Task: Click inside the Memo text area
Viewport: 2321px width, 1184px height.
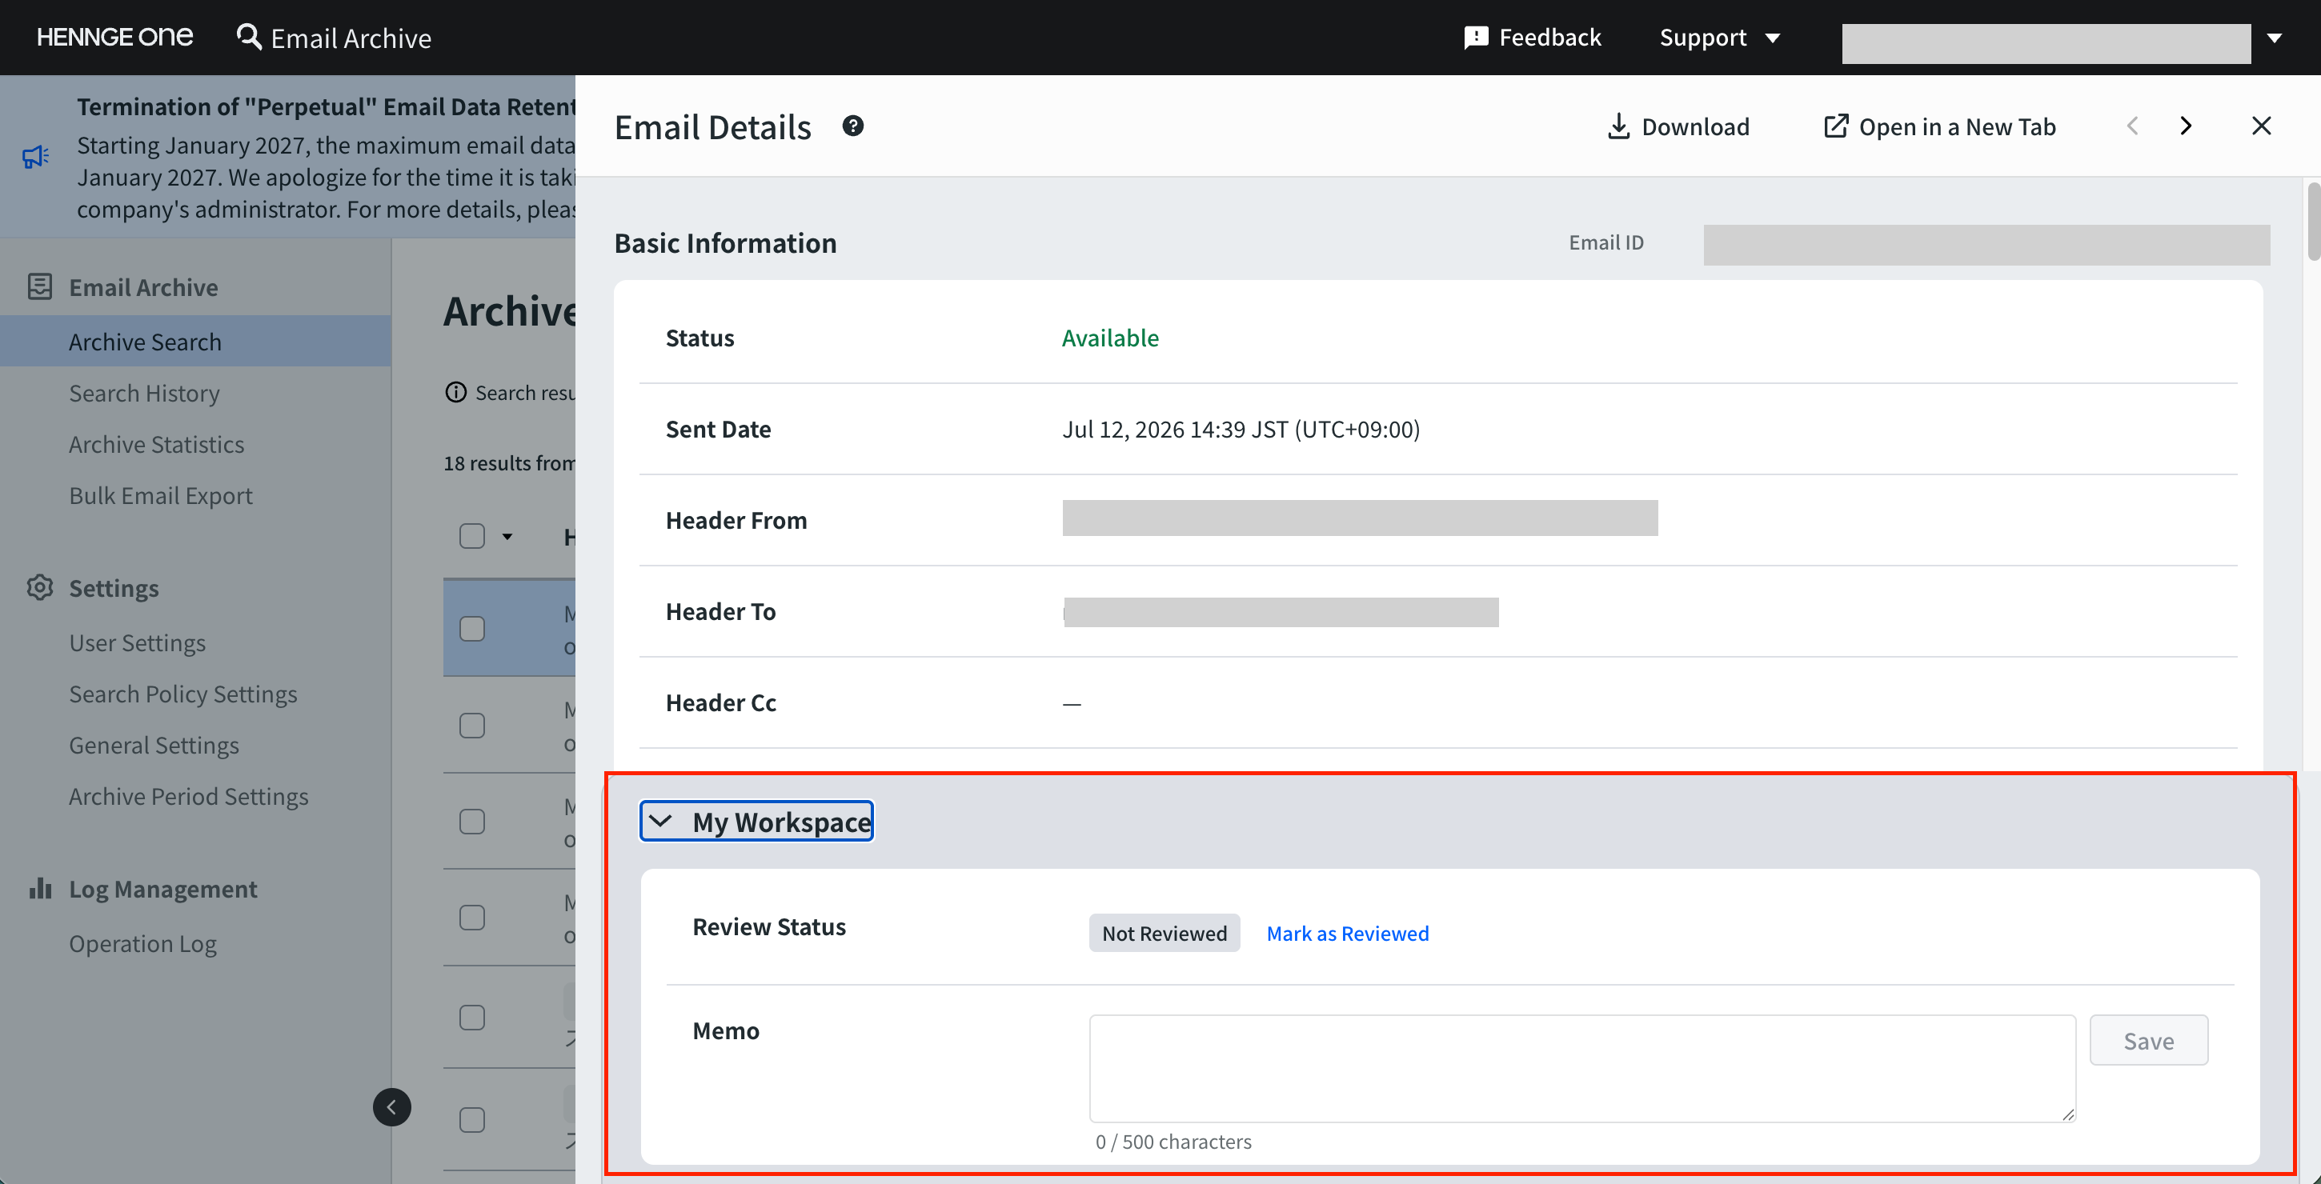Action: [1582, 1069]
